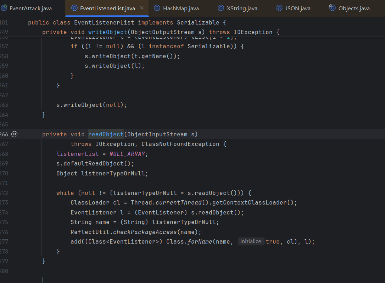Jump to sticky class EventListenerList declaration line
This screenshot has width=385, height=283.
127,23
